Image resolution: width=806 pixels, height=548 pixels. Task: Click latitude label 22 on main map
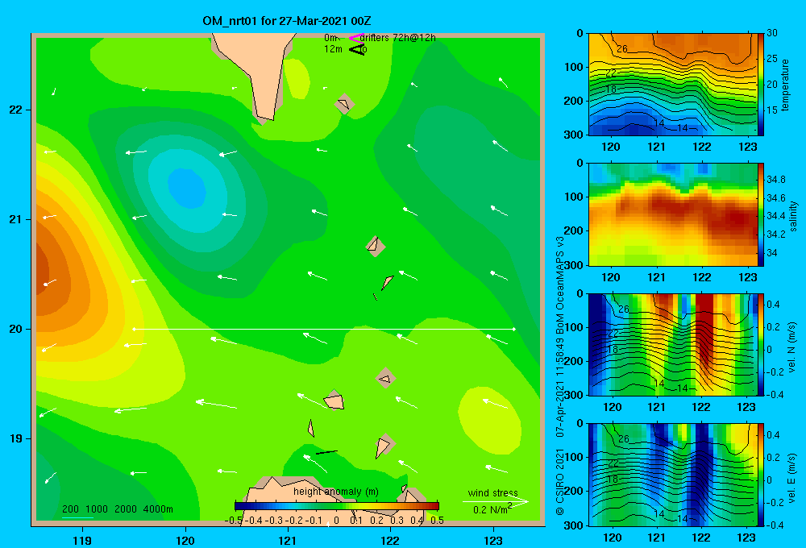click(16, 110)
